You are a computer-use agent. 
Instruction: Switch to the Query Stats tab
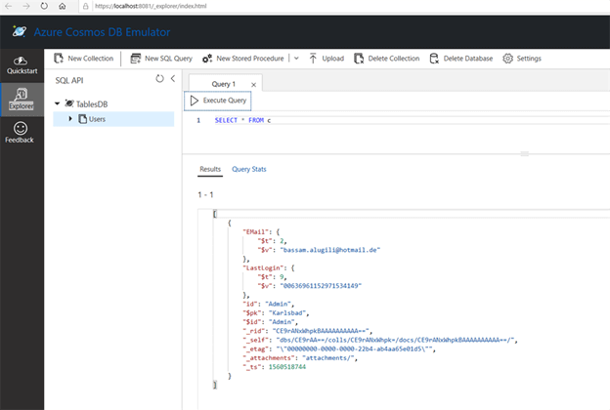coord(248,170)
